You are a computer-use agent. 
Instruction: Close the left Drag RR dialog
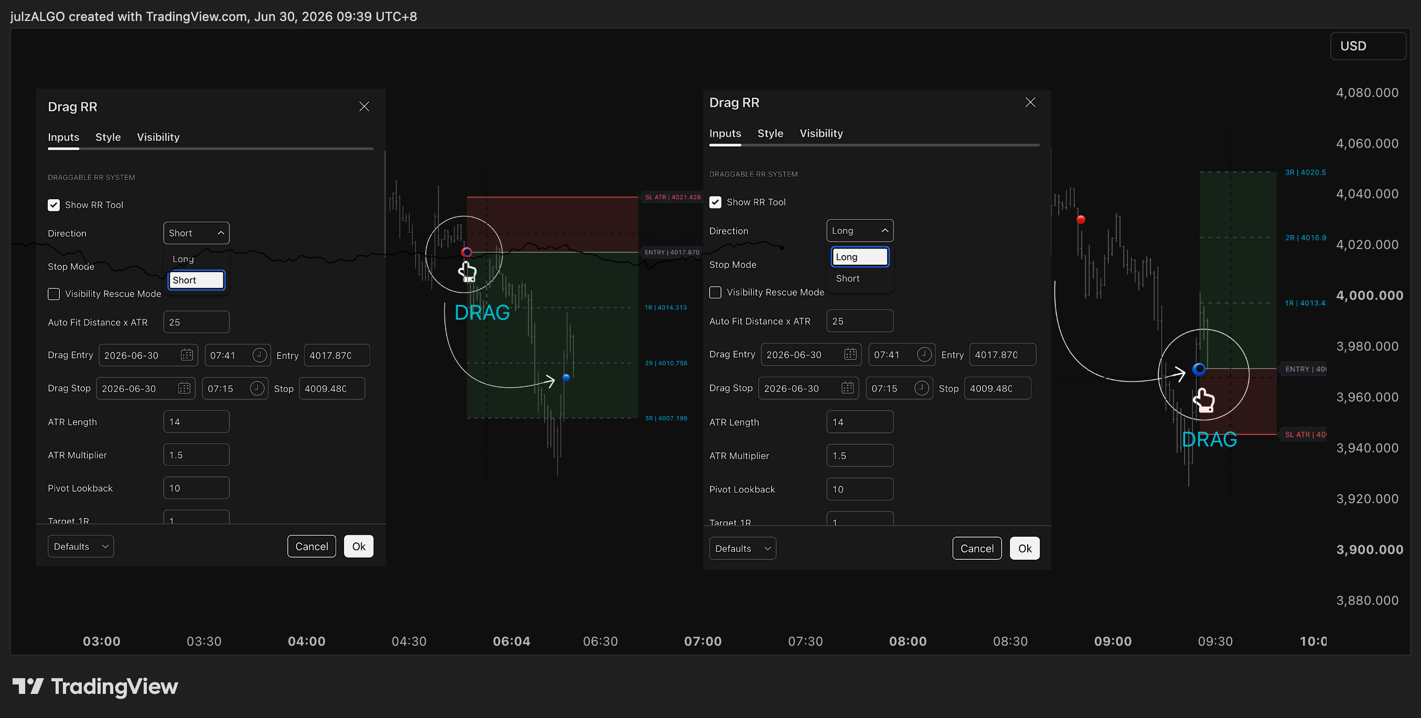point(364,106)
